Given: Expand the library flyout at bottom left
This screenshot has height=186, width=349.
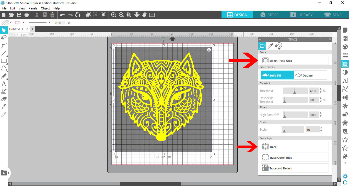Looking at the screenshot, I should coord(9,173).
